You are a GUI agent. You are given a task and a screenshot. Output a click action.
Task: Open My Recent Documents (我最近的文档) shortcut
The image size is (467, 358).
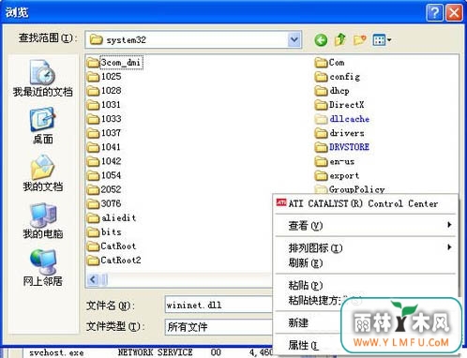point(42,78)
